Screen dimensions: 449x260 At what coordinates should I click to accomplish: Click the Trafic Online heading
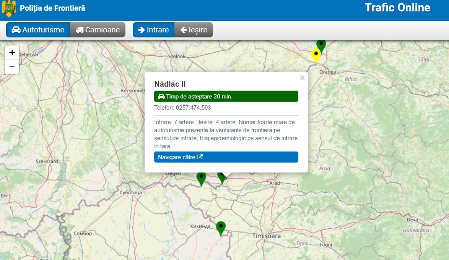click(397, 8)
